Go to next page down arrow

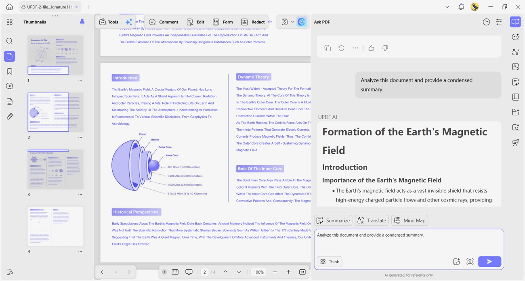(x=239, y=272)
